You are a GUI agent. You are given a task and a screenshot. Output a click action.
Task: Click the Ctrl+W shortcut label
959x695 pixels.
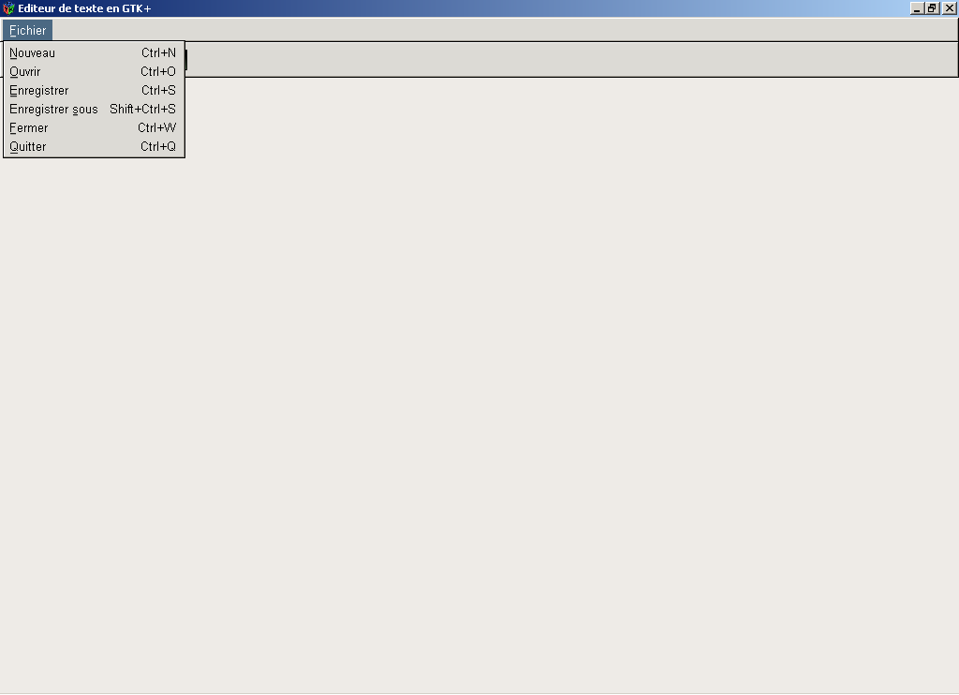(156, 128)
